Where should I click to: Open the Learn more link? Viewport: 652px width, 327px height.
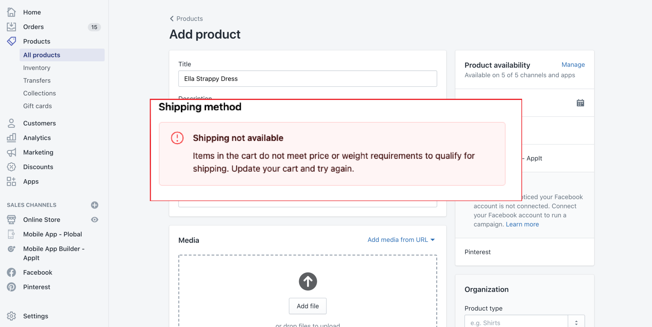522,224
